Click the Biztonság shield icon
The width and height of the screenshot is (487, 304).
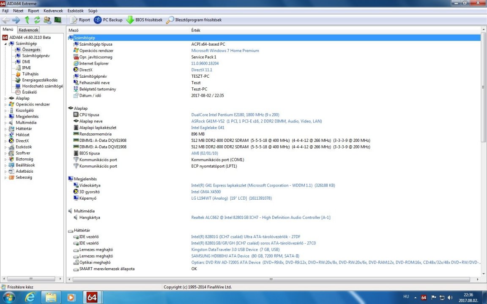pos(11,159)
